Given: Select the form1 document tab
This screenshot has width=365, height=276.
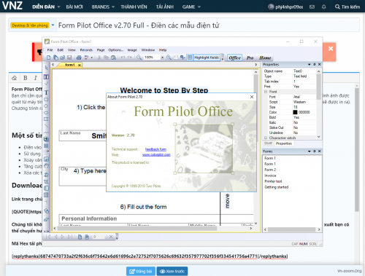Looking at the screenshot, I should pyautogui.click(x=70, y=65).
